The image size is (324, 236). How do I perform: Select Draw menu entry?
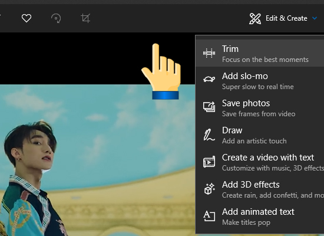pos(260,135)
